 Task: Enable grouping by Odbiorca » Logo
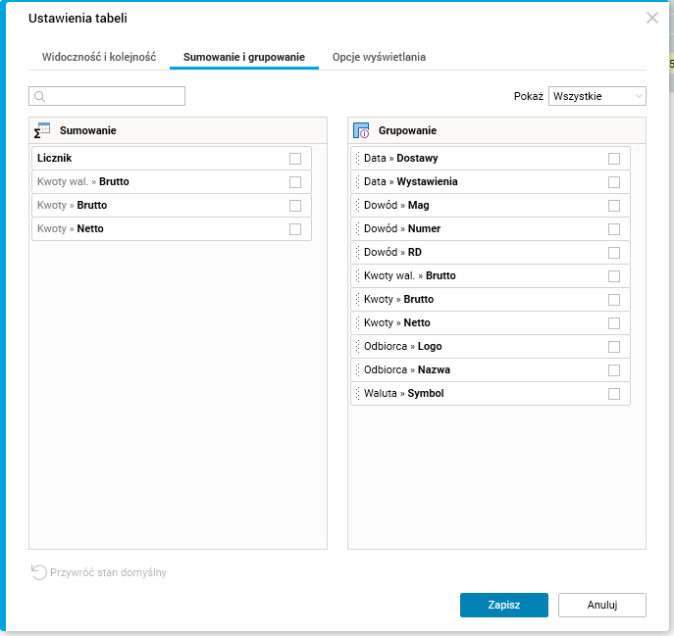coord(614,347)
